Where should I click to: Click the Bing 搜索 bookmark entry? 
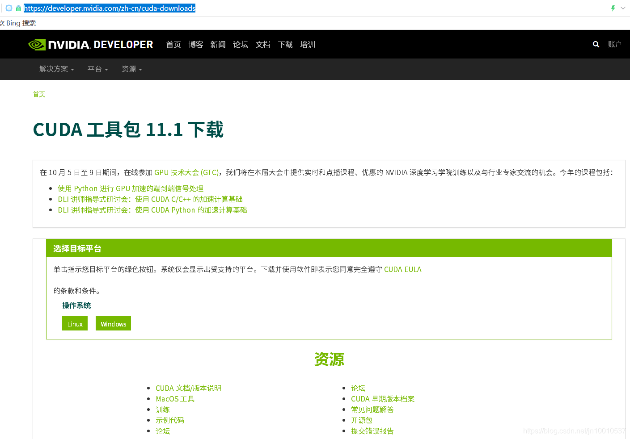[18, 23]
